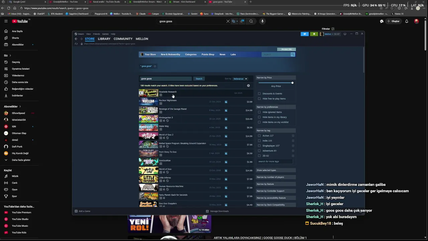428x241 pixels.
Task: Expand Narrow by feature section
Action: pyautogui.click(x=276, y=184)
